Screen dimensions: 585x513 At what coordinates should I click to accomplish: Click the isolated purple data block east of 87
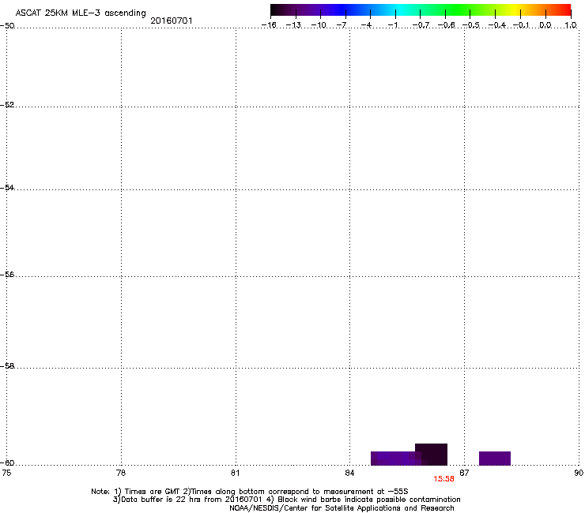[x=495, y=459]
